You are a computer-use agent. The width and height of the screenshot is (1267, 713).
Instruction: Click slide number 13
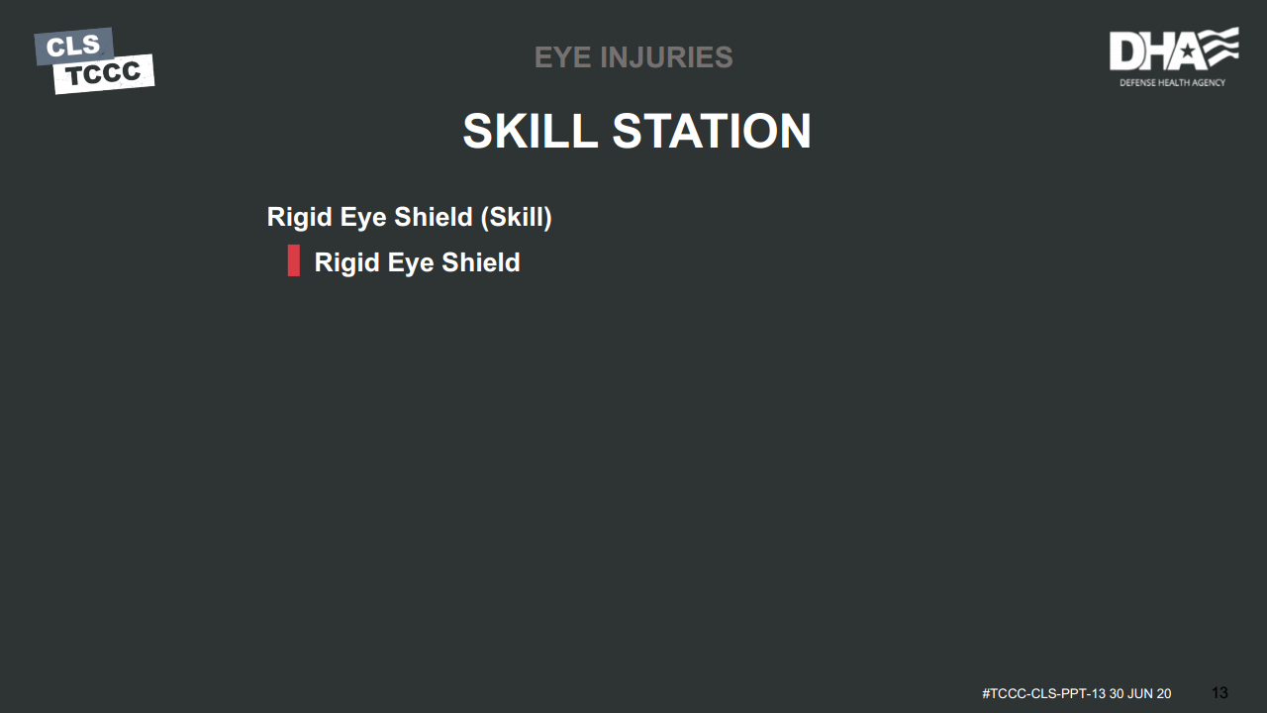(1219, 693)
